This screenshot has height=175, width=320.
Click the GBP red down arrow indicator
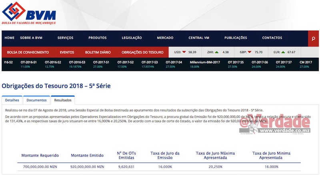click(x=249, y=52)
